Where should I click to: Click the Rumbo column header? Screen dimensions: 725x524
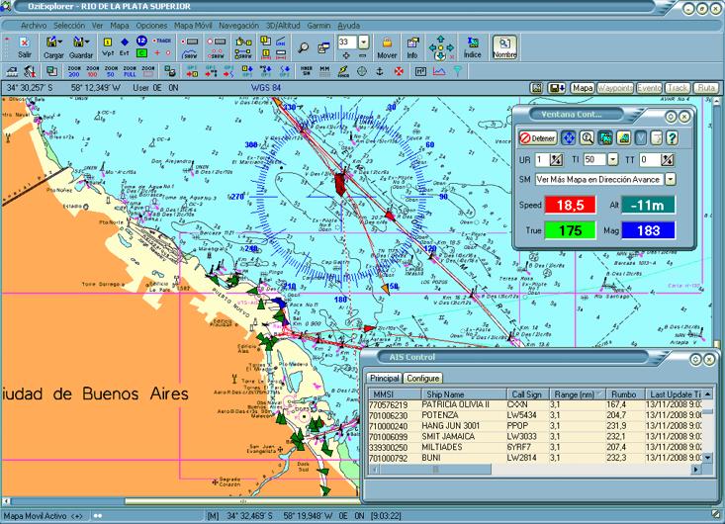point(625,394)
